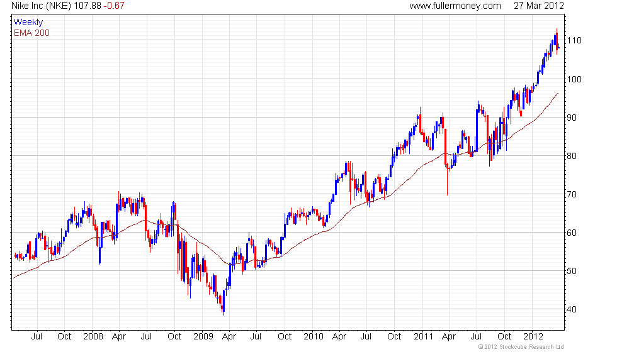
Task: Click the red change value -0.67
Action: (x=114, y=6)
